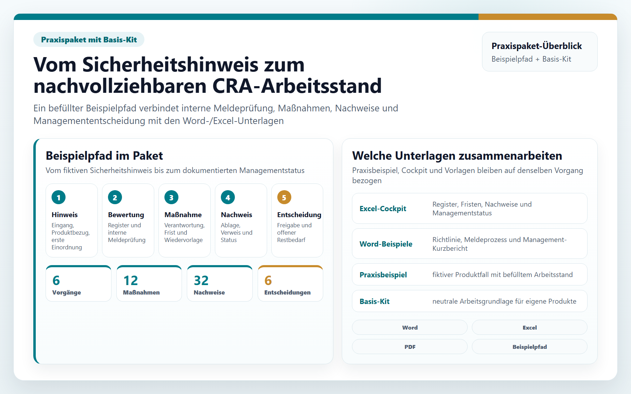This screenshot has height=394, width=631.
Task: Click the Entscheidung step title
Action: point(299,215)
